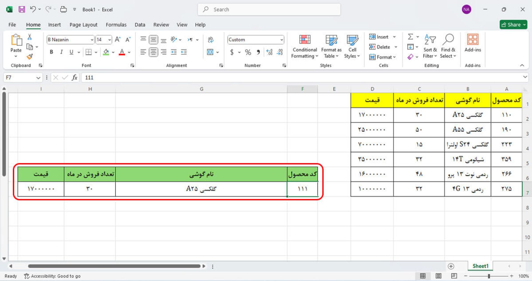
Task: Toggle Middle Align vertical alignment
Action: pos(153,40)
